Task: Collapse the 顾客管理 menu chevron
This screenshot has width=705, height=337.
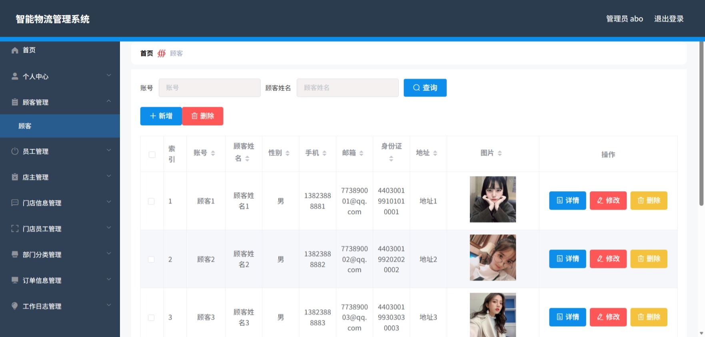Action: (x=109, y=101)
